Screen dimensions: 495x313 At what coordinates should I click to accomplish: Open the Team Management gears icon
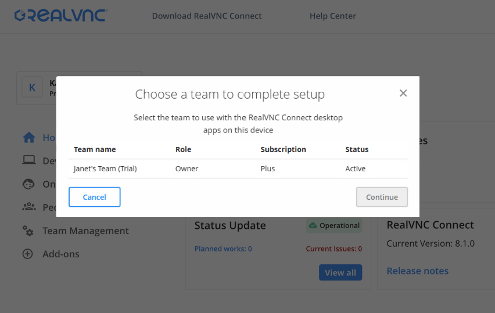point(28,231)
